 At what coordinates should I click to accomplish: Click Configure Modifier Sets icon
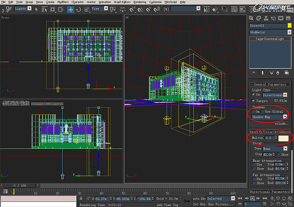click(286, 73)
